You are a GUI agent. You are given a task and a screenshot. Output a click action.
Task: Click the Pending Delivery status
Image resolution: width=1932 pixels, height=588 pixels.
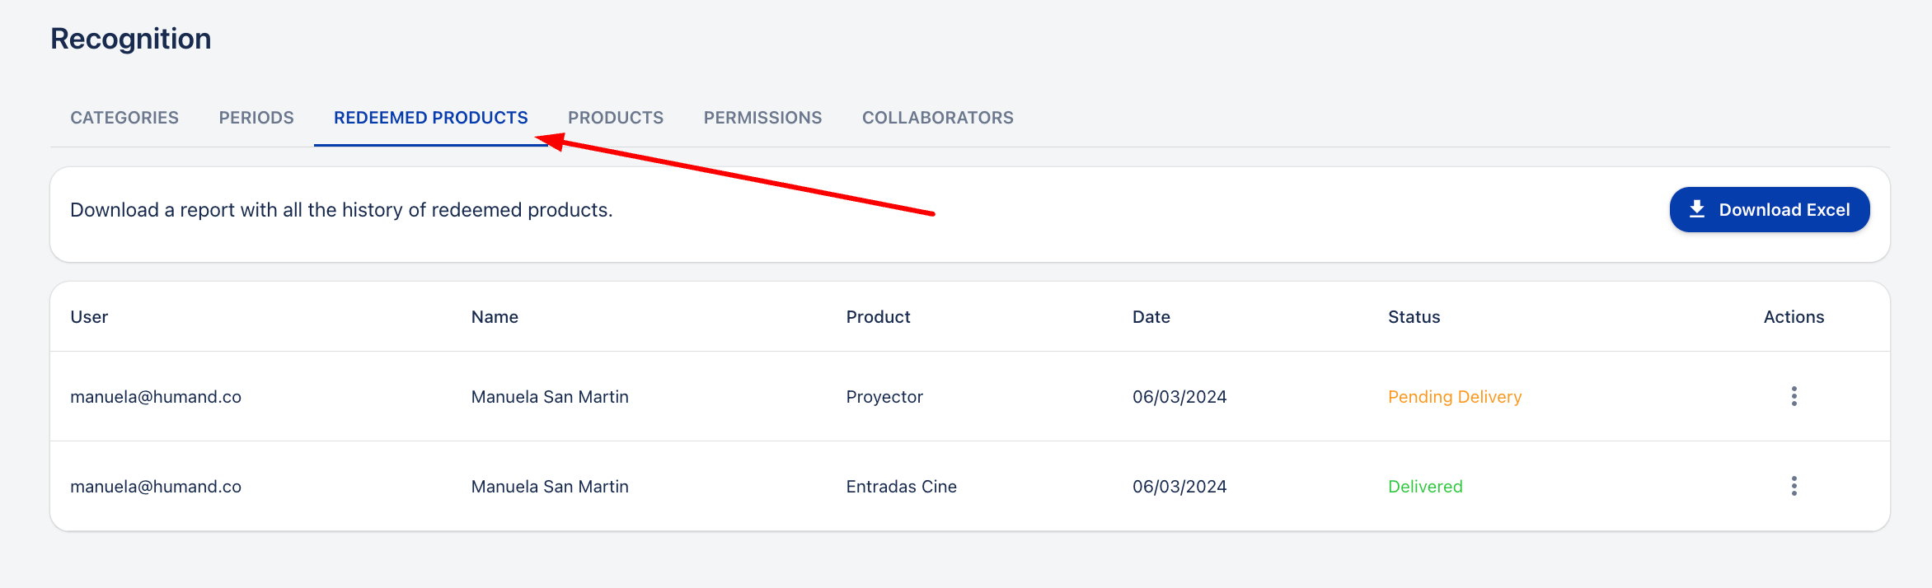point(1454,397)
